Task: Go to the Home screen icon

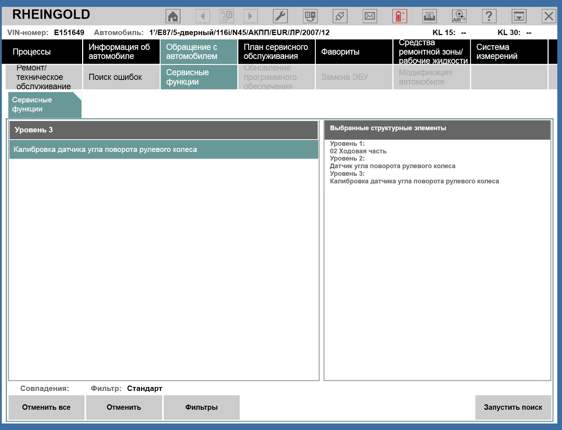Action: point(173,16)
